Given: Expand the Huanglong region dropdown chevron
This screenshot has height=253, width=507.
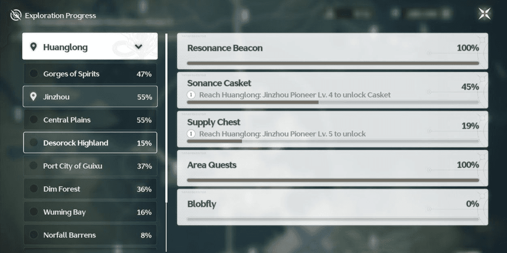Looking at the screenshot, I should coord(138,46).
